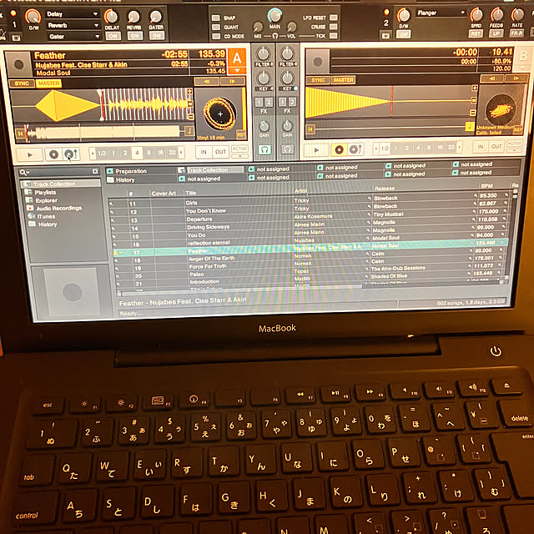The width and height of the screenshot is (534, 534).
Task: Click Deck A play button
Action: tap(30, 154)
